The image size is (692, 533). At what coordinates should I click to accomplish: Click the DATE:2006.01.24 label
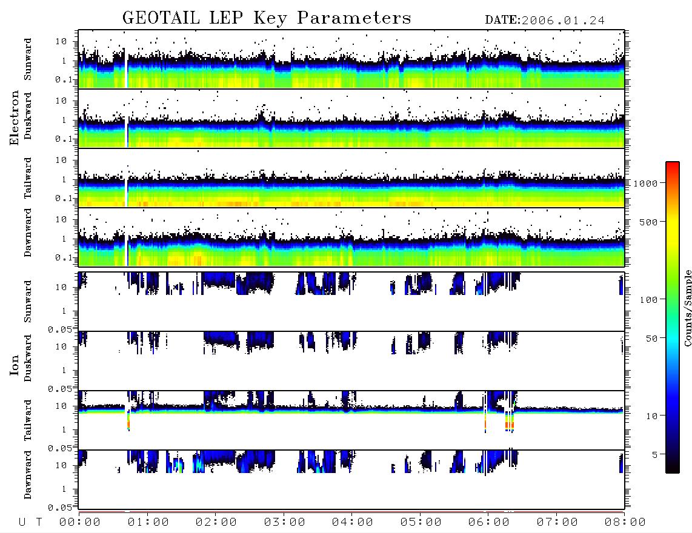click(x=545, y=21)
